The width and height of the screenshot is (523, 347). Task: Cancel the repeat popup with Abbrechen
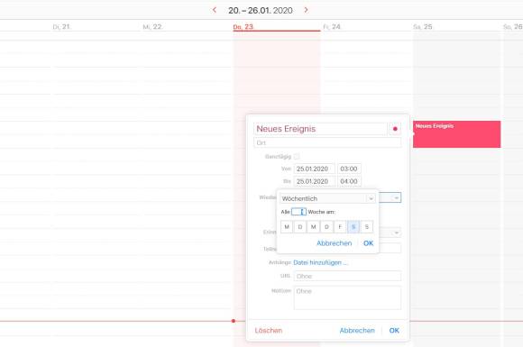(334, 243)
